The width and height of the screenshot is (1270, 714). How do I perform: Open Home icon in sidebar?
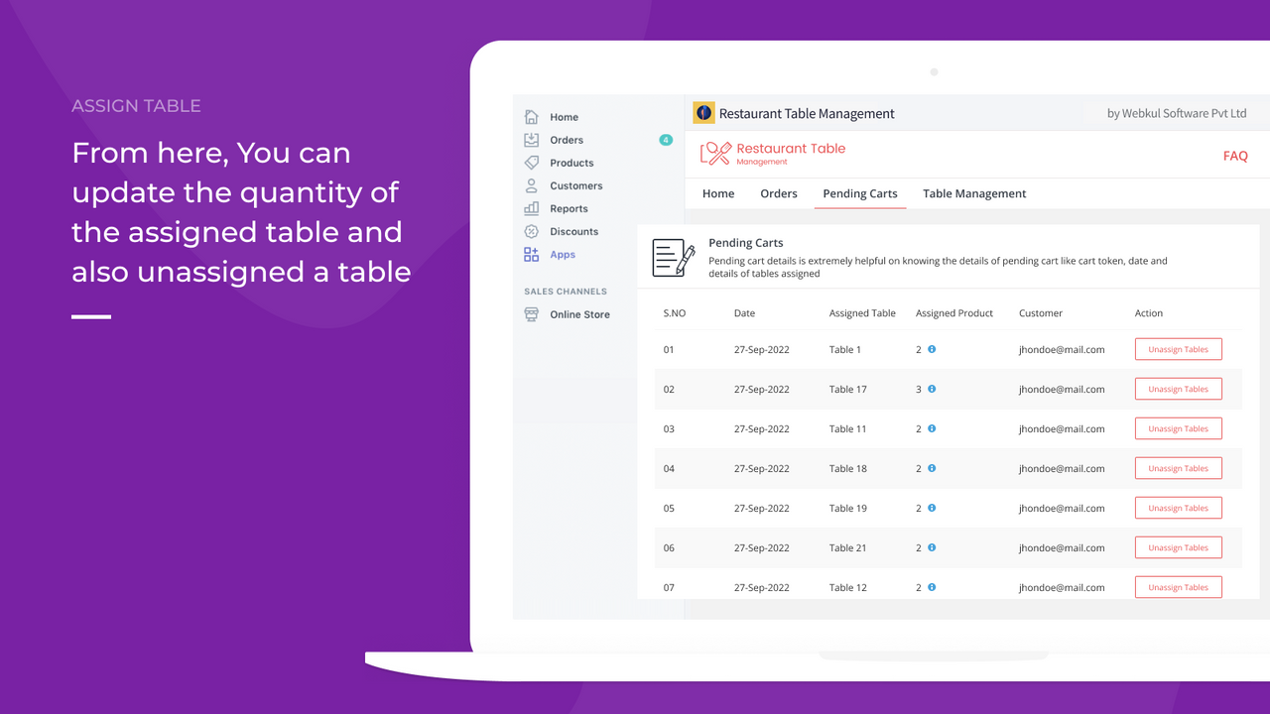(531, 117)
